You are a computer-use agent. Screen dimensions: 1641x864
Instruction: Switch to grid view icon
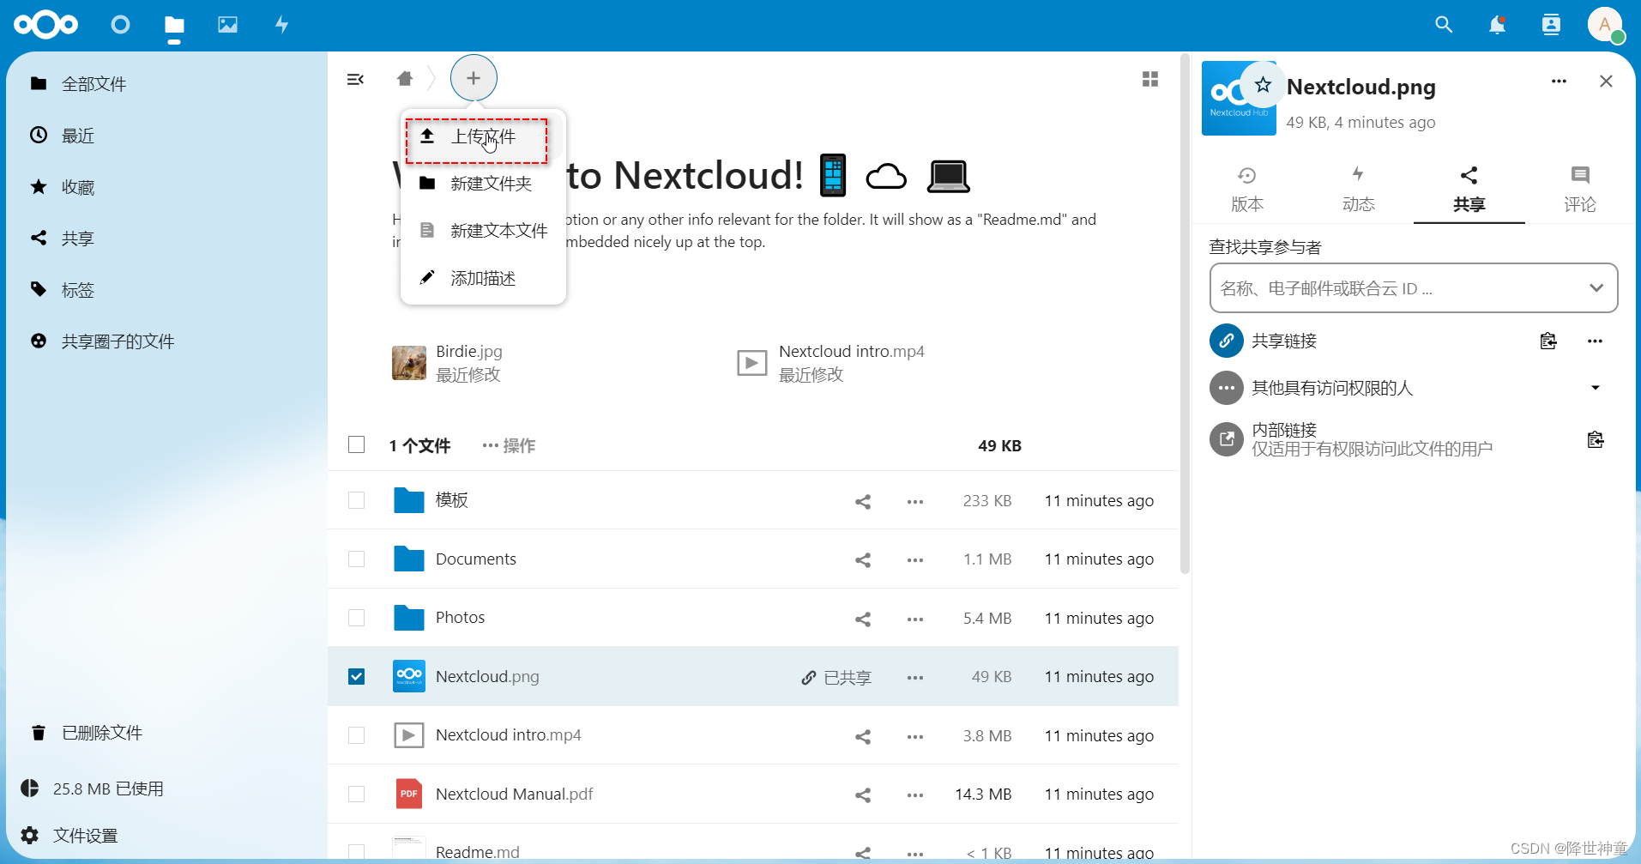click(x=1150, y=79)
